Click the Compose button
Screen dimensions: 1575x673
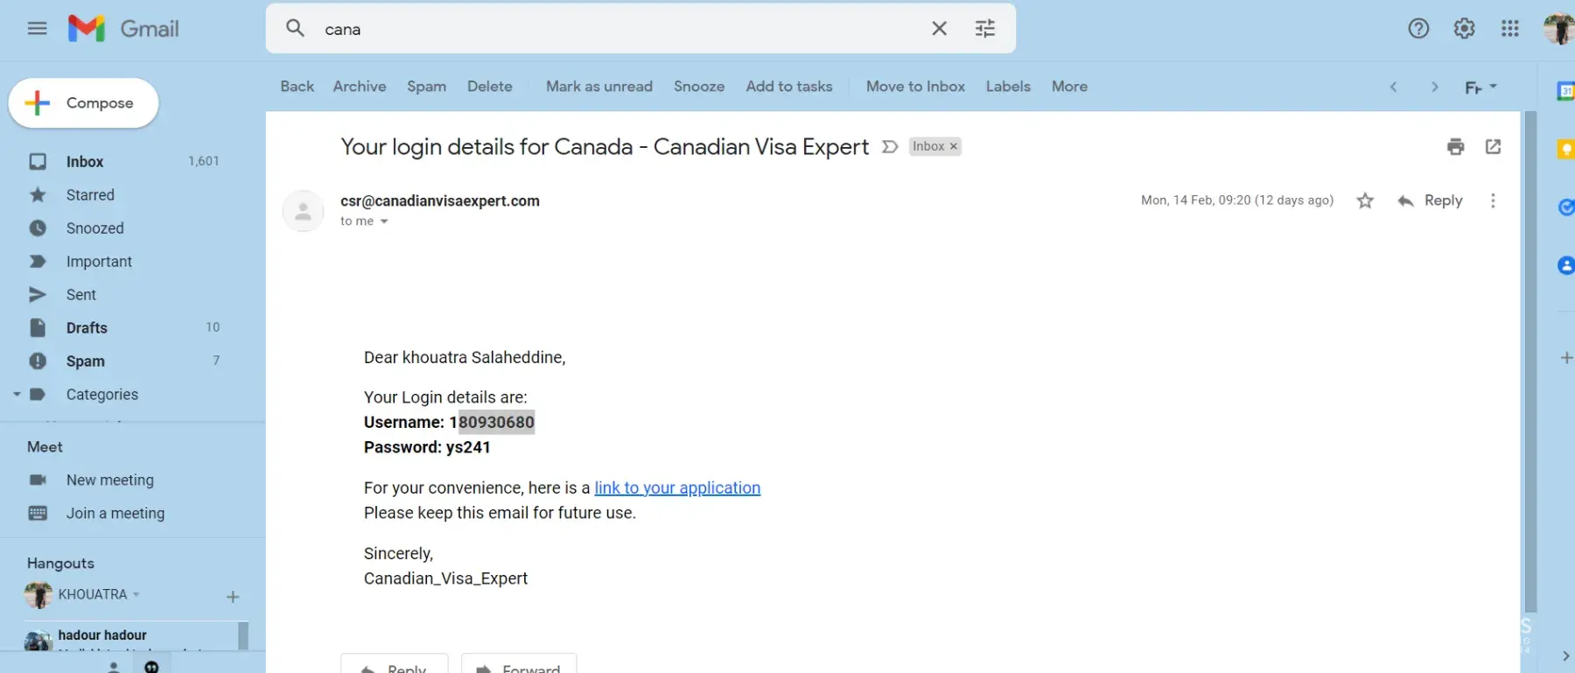click(84, 103)
